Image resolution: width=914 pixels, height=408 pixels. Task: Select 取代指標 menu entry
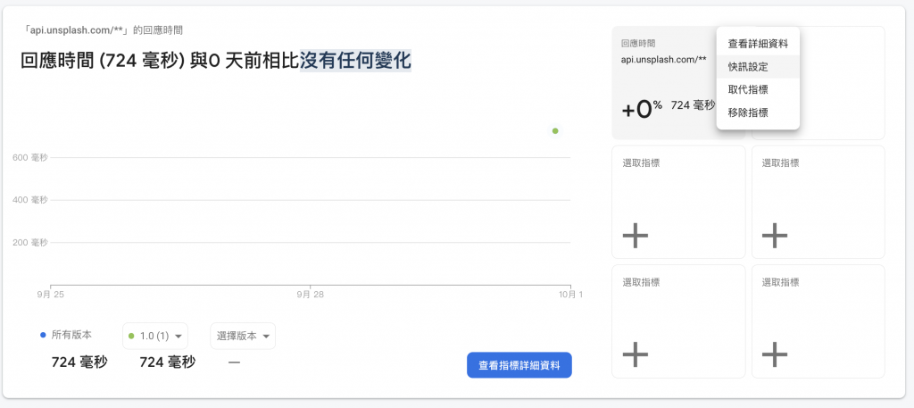[x=748, y=89]
